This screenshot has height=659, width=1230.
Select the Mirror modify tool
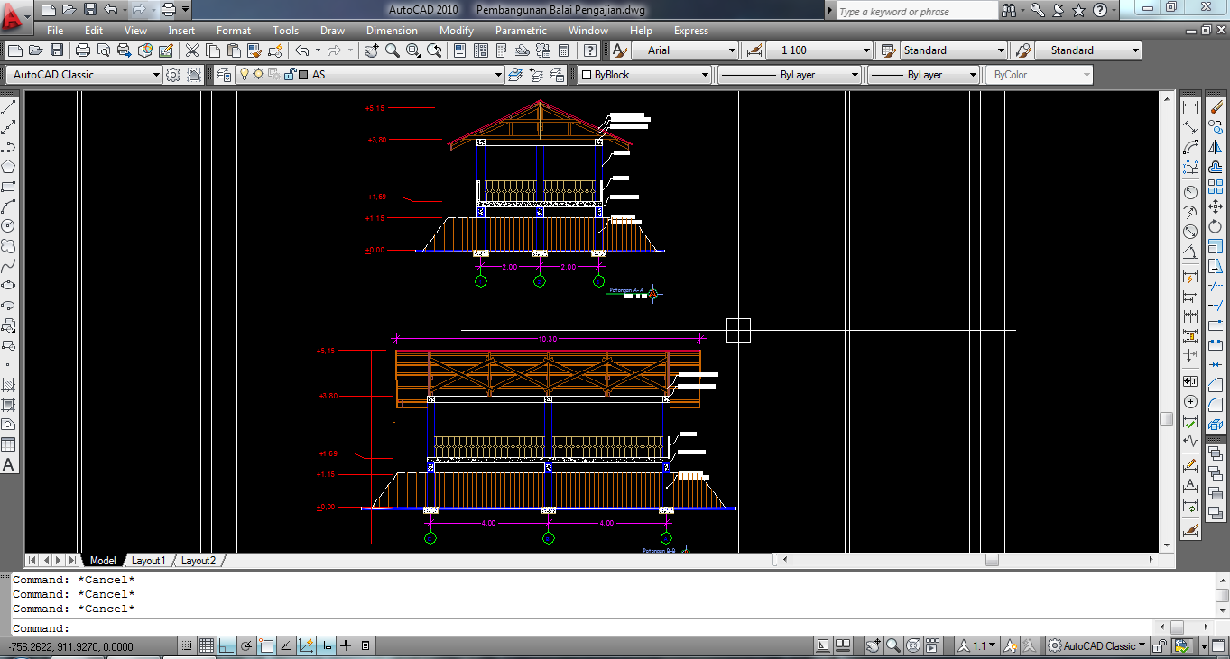click(x=1216, y=148)
